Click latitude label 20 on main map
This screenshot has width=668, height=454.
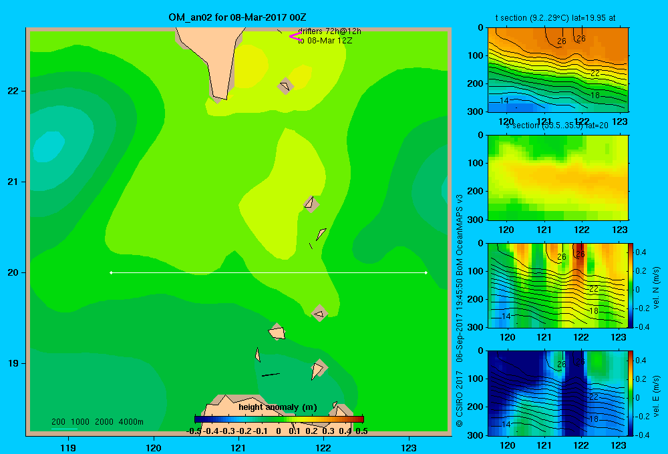tap(13, 272)
